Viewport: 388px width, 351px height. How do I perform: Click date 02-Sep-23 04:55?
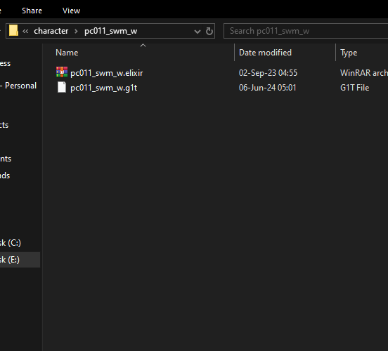pyautogui.click(x=268, y=73)
